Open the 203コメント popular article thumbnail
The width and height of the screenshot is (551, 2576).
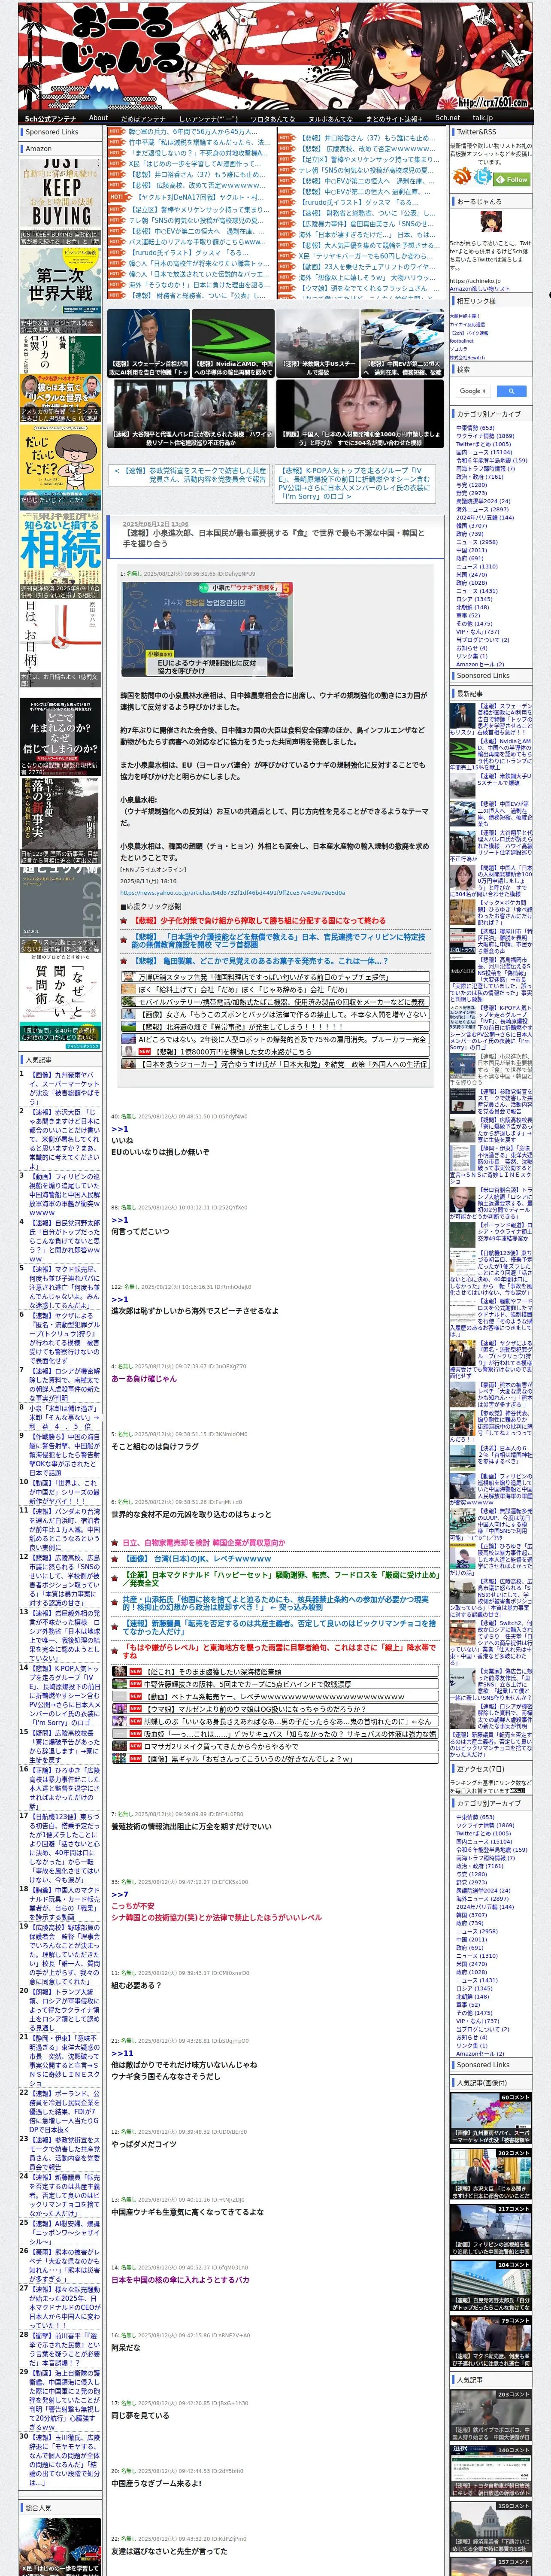tap(490, 2416)
